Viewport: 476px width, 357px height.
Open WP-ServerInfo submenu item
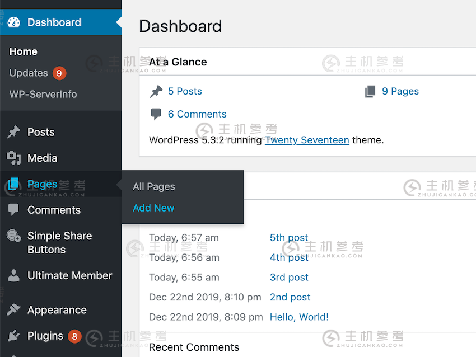(43, 95)
